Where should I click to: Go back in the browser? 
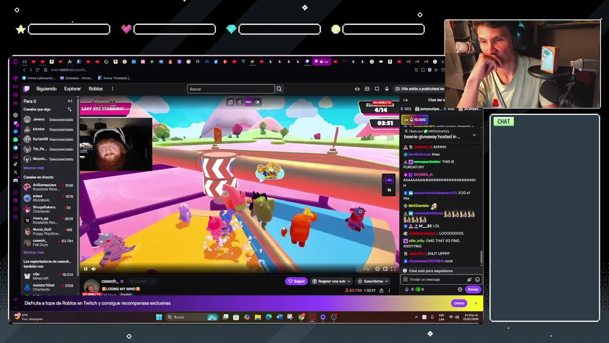(x=24, y=70)
